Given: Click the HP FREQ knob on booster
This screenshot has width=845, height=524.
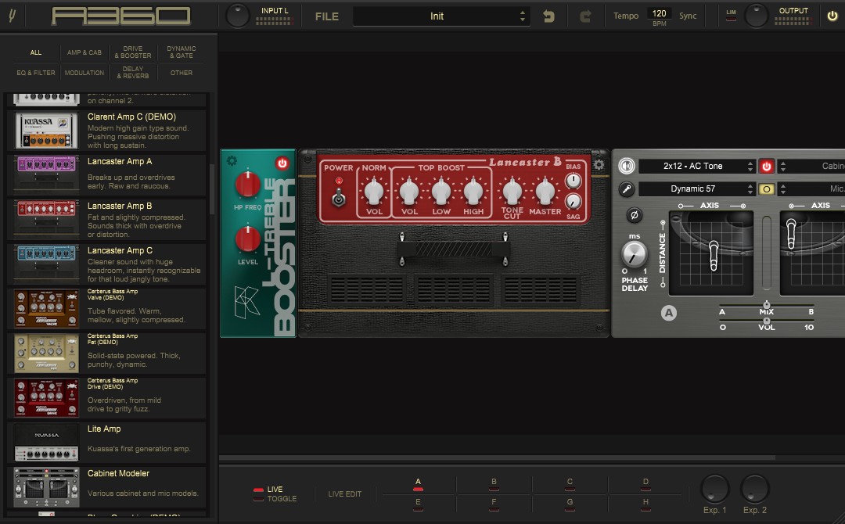Looking at the screenshot, I should (247, 185).
